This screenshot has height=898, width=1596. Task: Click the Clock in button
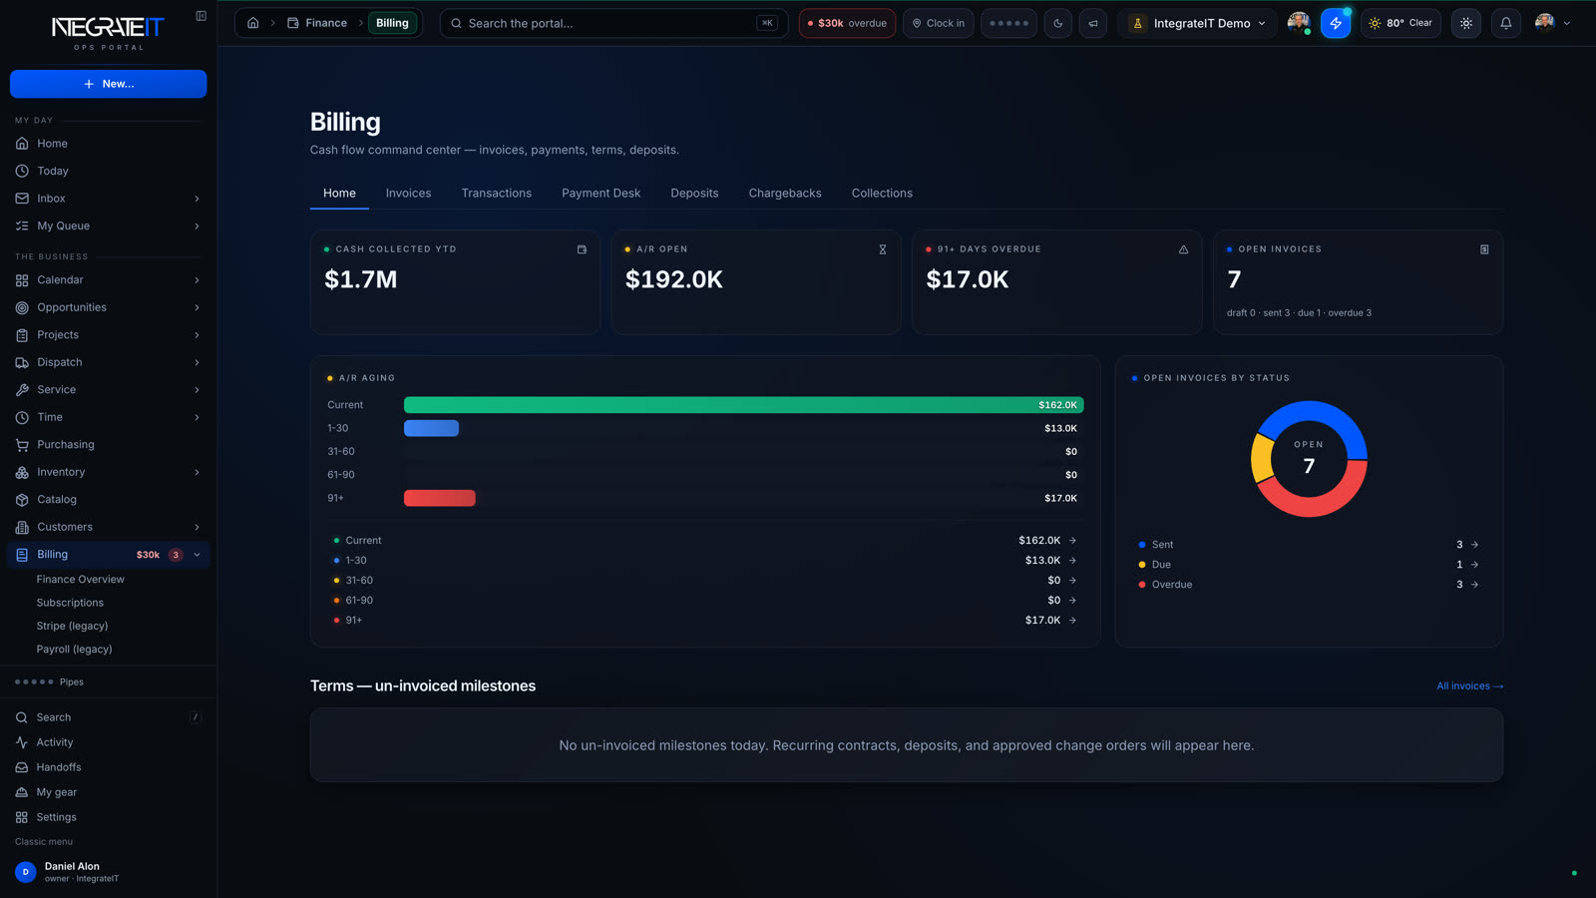939,23
